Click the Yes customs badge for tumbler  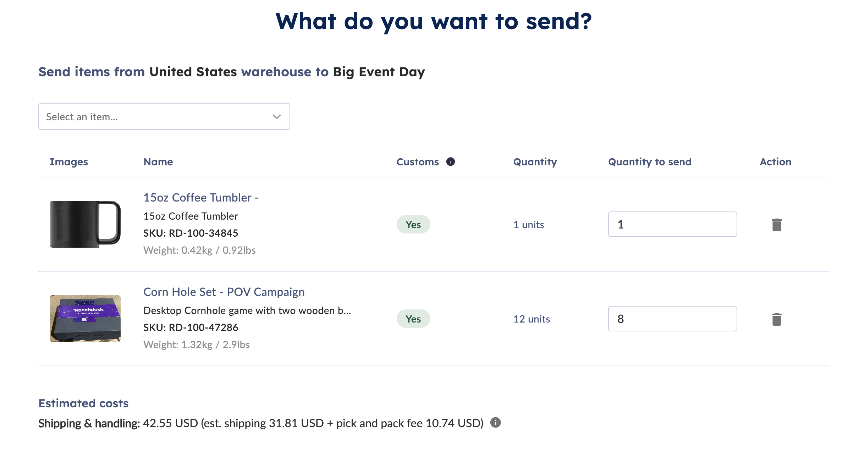pyautogui.click(x=413, y=224)
